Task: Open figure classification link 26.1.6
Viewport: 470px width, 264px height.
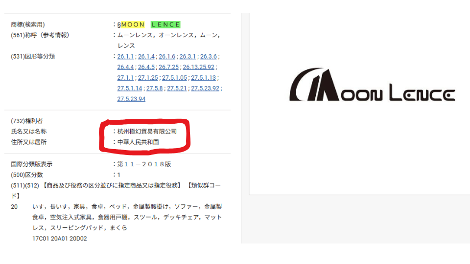Action: [167, 57]
